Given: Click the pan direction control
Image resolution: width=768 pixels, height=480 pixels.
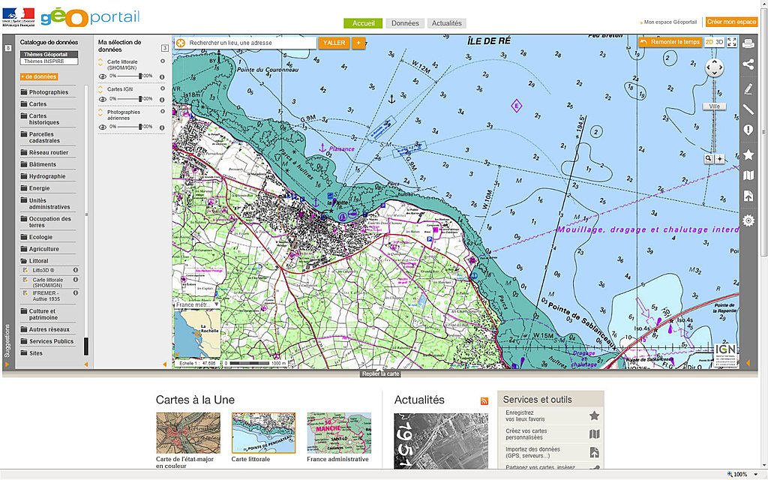Looking at the screenshot, I should 714,67.
